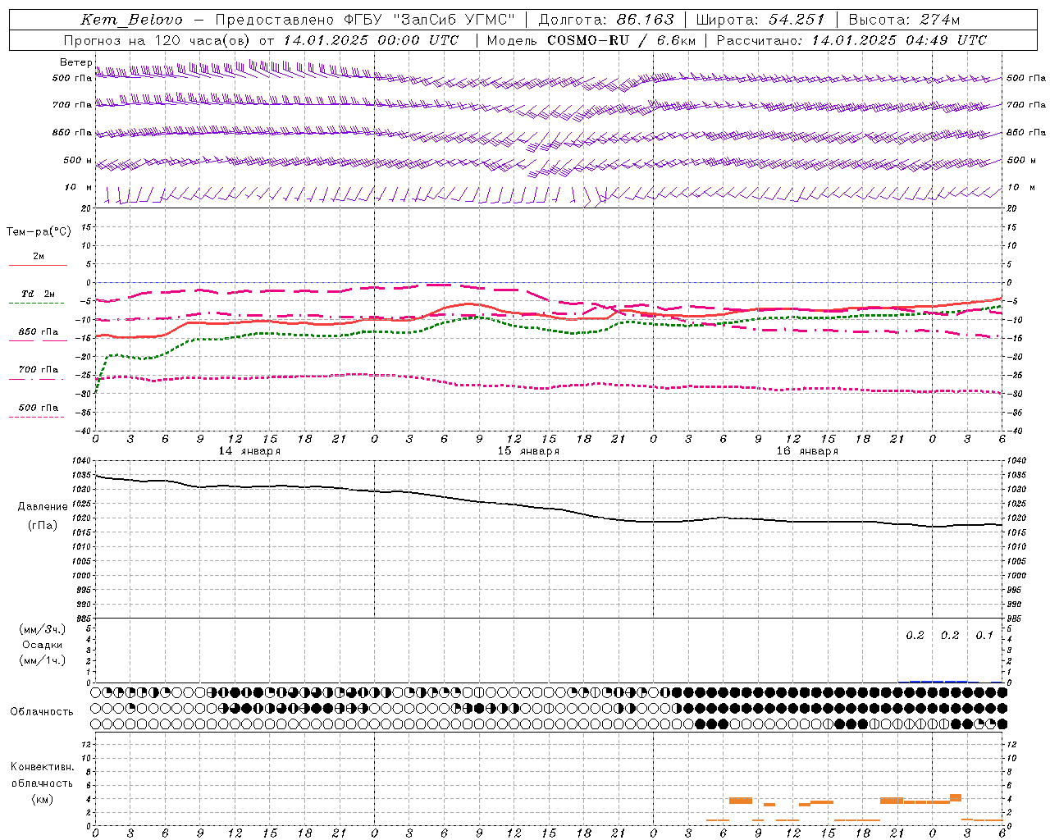The height and width of the screenshot is (840, 1050).
Task: Click the '0.1' precipitation amount value
Action: tap(984, 635)
